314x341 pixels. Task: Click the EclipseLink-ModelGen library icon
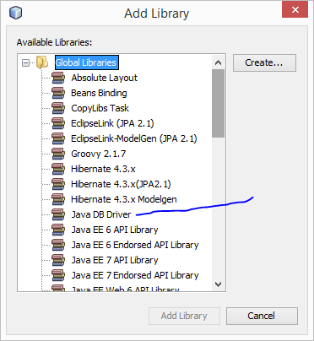coord(58,138)
